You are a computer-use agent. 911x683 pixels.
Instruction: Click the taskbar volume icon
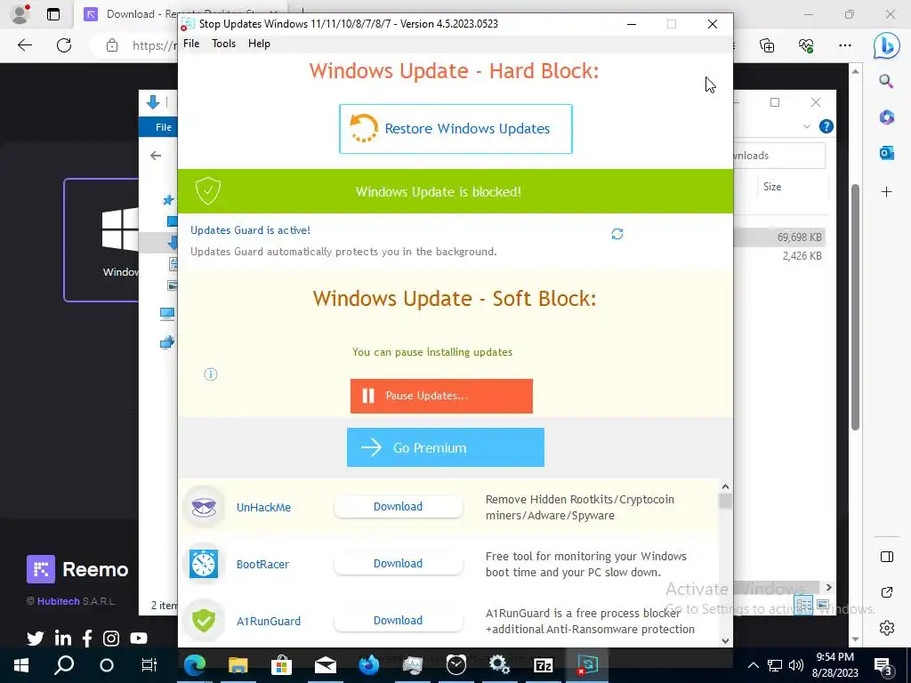796,665
